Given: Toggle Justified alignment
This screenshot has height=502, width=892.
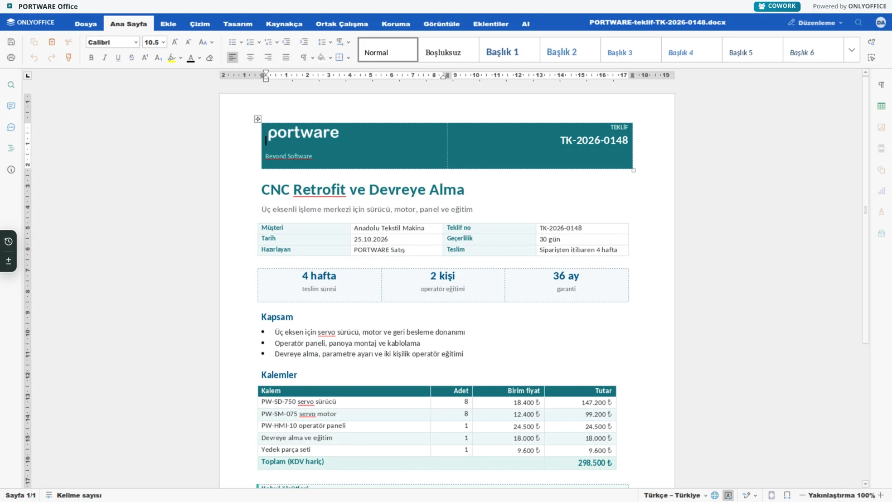Looking at the screenshot, I should coord(286,57).
